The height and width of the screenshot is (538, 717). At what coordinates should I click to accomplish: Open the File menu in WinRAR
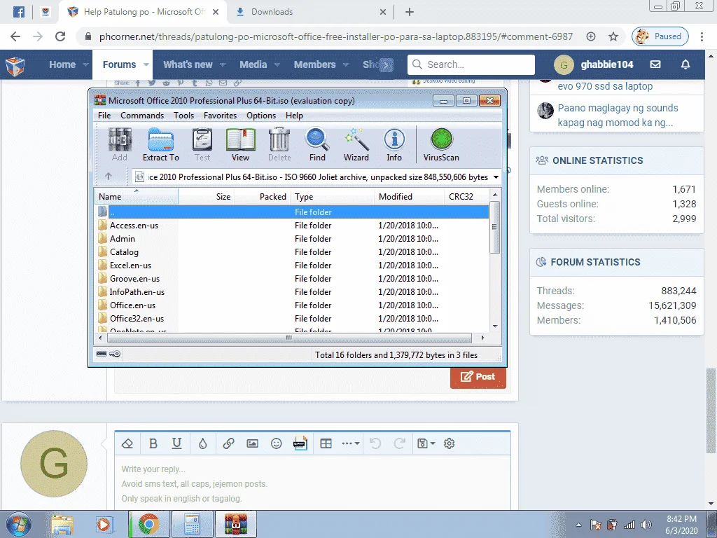104,116
